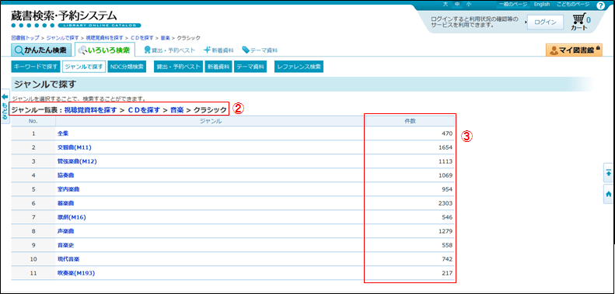Image resolution: width=615 pixels, height=294 pixels.
Task: Switch the site language to English
Action: (542, 4)
